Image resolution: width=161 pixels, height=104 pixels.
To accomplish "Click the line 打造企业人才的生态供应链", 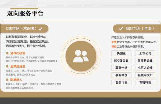I will point(128,37).
